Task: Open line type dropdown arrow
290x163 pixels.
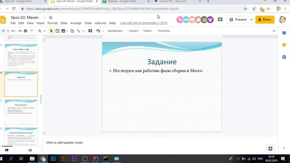Action: pyautogui.click(x=83, y=31)
